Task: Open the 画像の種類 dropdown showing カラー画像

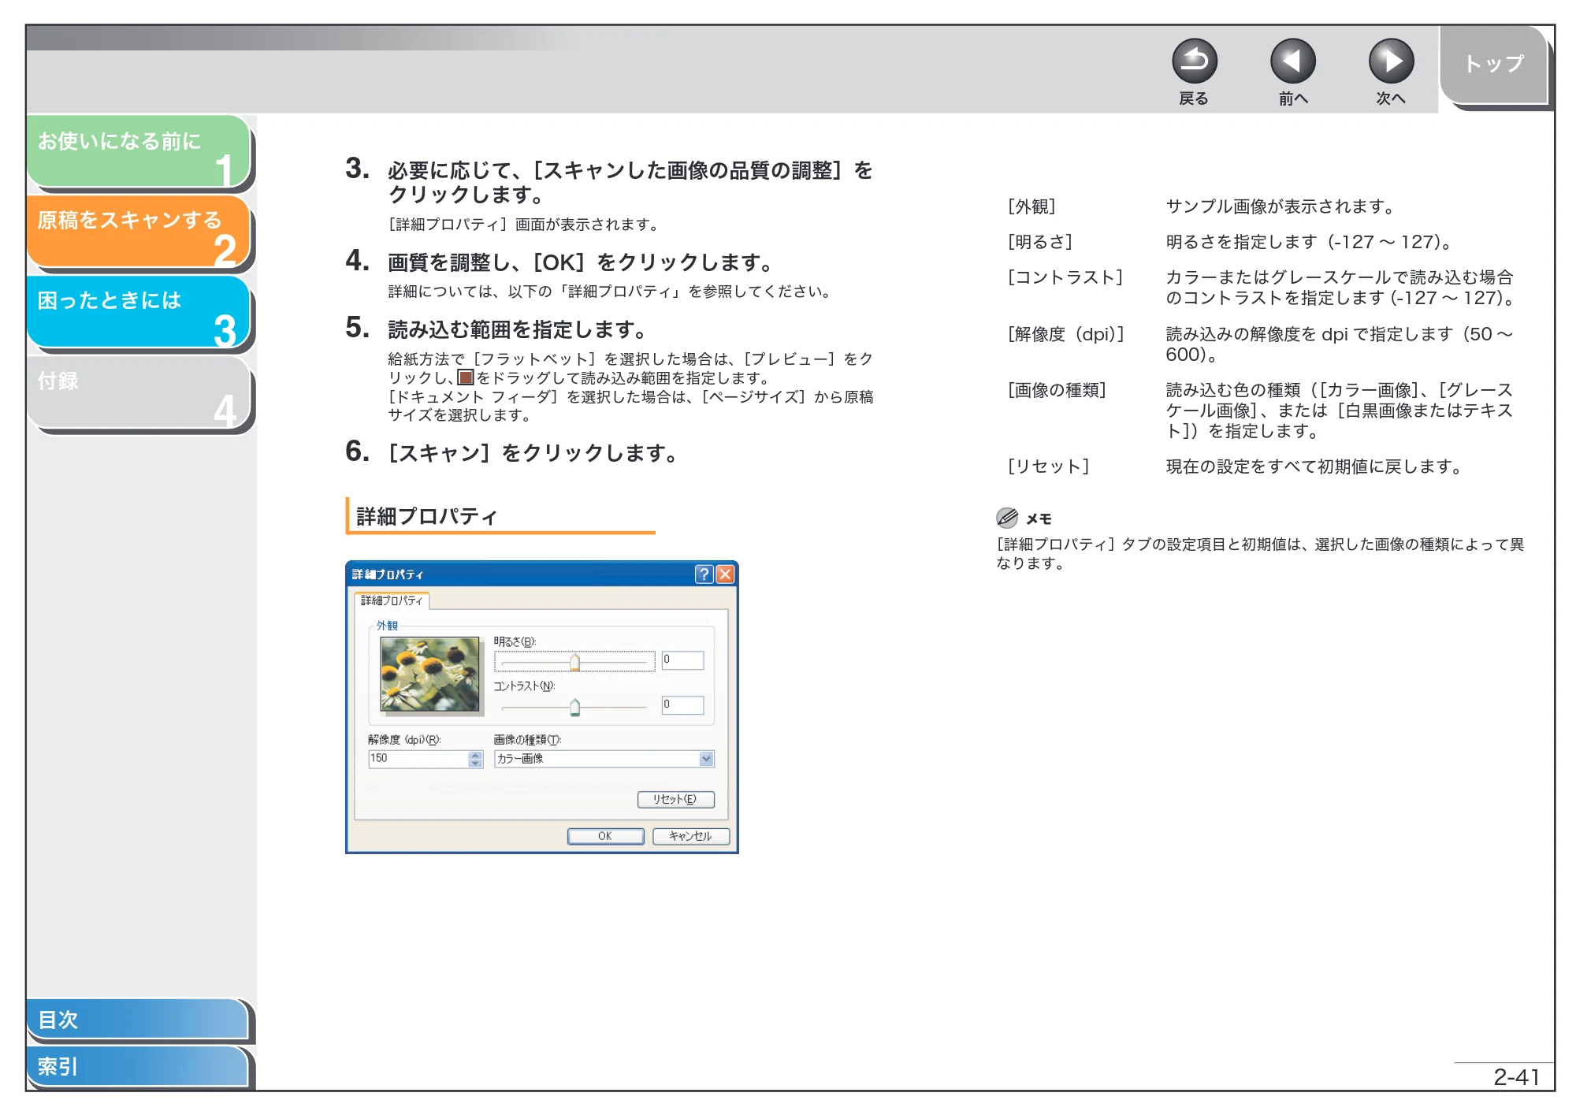Action: point(604,758)
